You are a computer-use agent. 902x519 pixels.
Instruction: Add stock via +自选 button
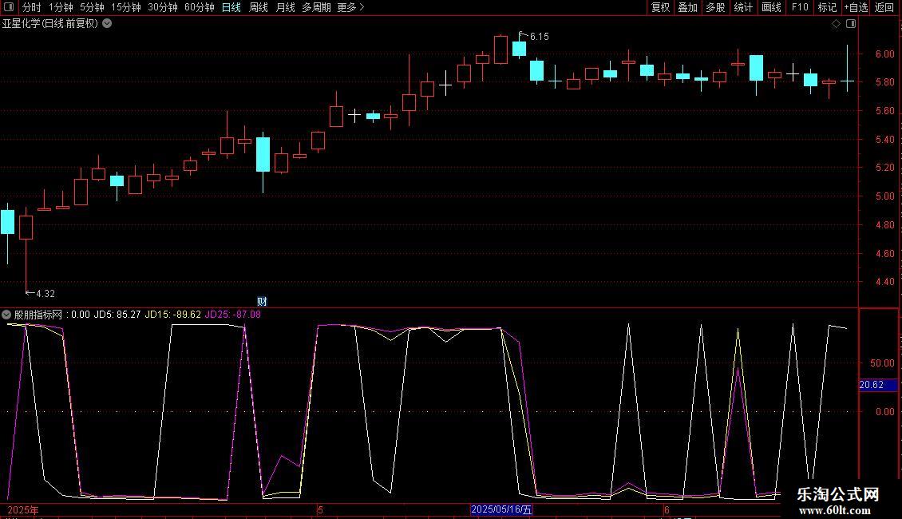click(x=856, y=7)
